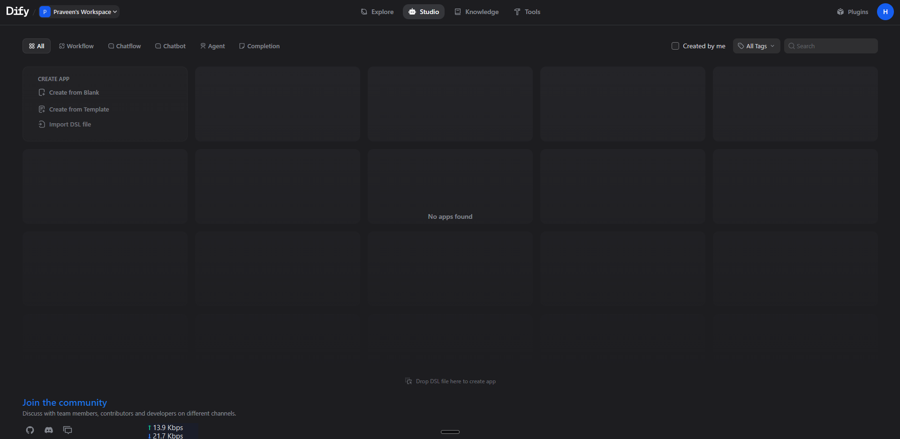The image size is (900, 439).
Task: Open the Knowledge section icon
Action: [x=457, y=12]
